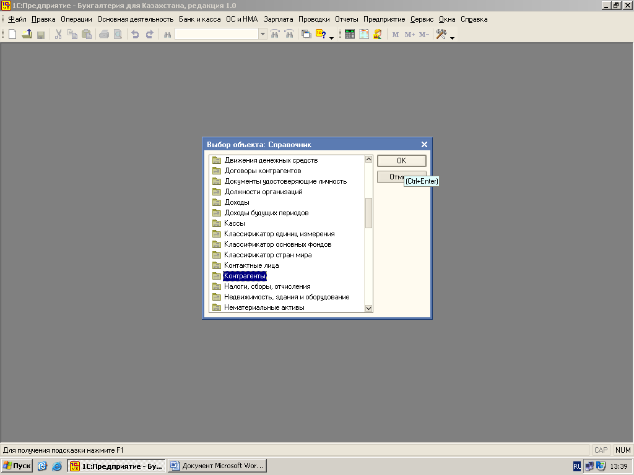This screenshot has width=634, height=475.
Task: Click the Print preview icon
Action: pos(118,35)
